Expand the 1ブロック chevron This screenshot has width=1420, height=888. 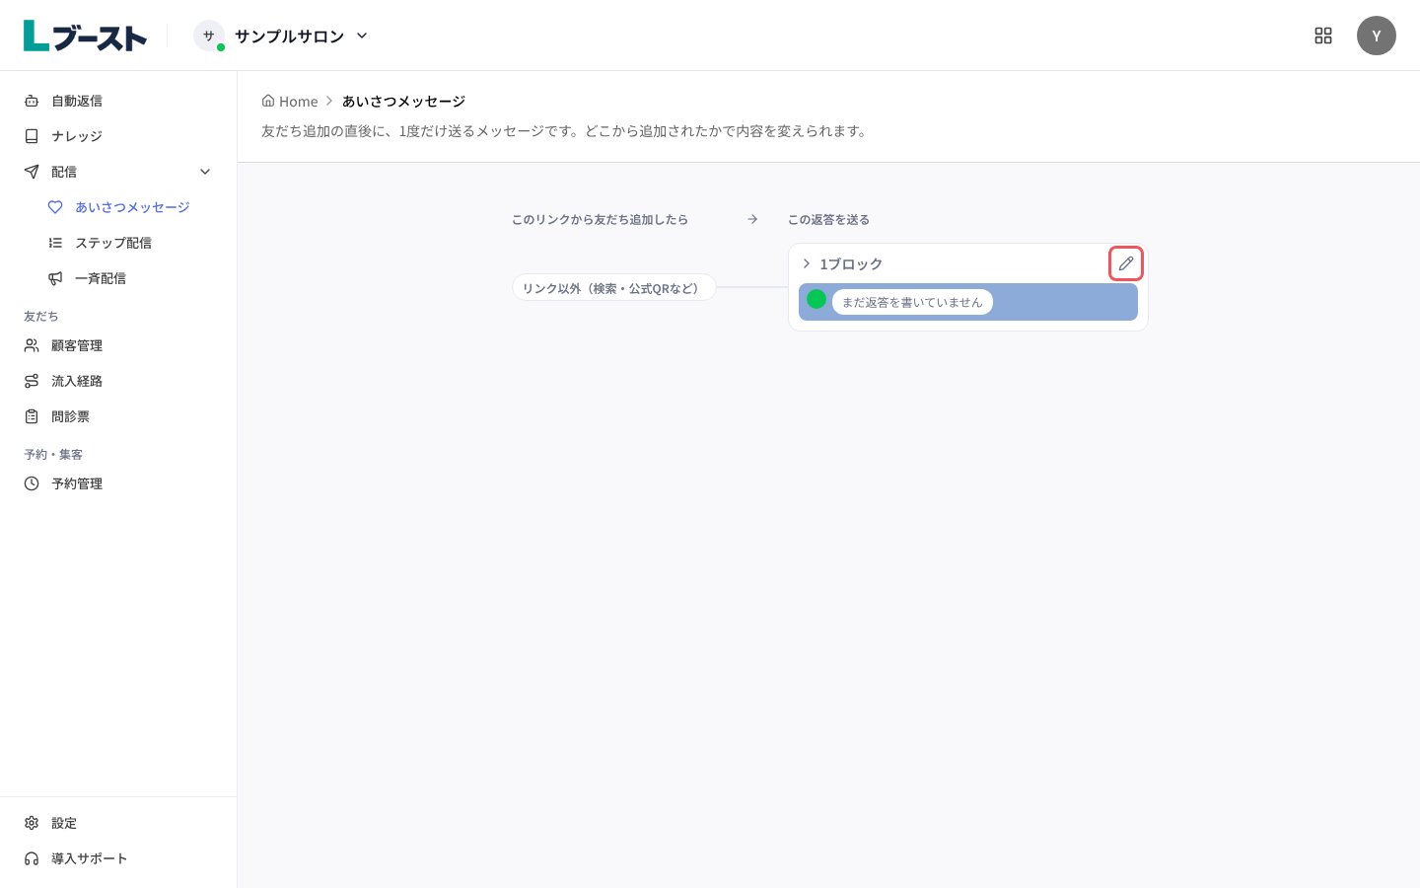(x=807, y=263)
